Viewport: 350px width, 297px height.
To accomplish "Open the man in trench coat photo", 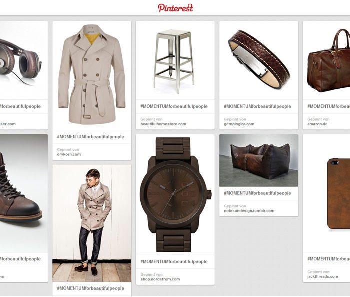I will pos(92,223).
